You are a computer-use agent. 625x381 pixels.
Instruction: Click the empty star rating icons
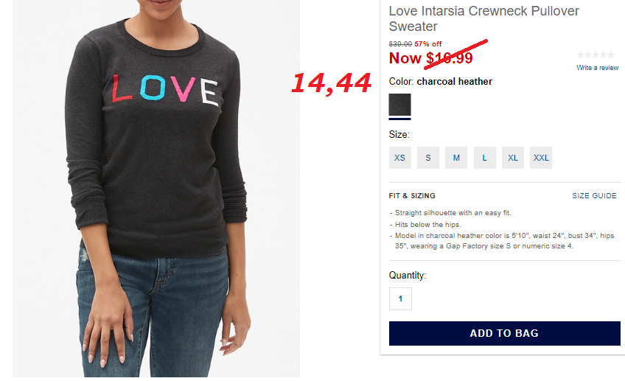pos(596,55)
